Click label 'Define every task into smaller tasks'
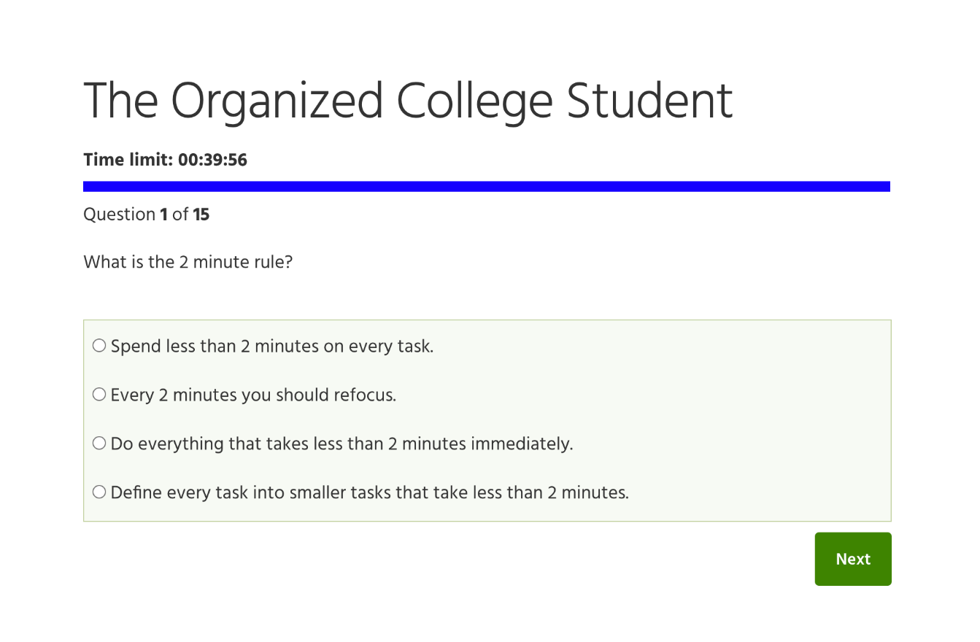 tap(369, 493)
